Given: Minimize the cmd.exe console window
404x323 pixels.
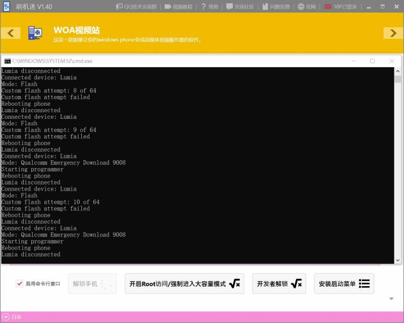Looking at the screenshot, I should coord(353,61).
